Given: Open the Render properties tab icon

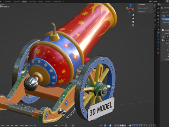Looking at the screenshot, I should (x=158, y=12).
